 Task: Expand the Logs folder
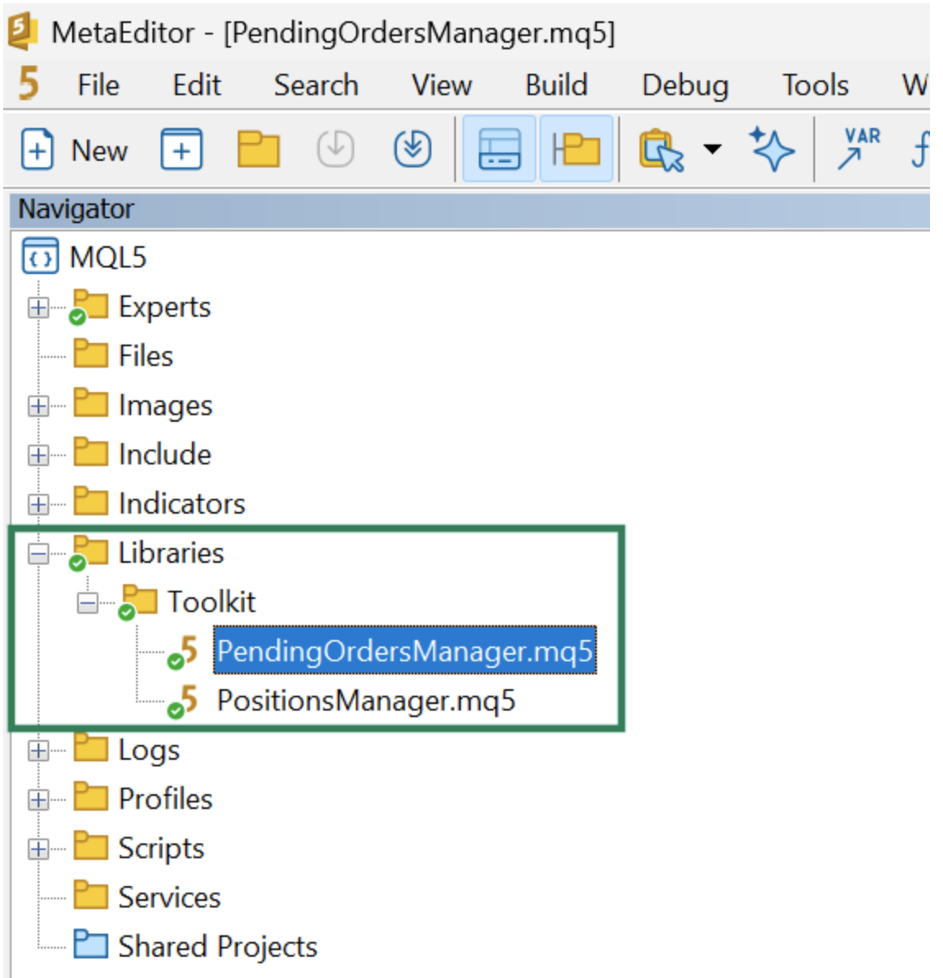(38, 751)
